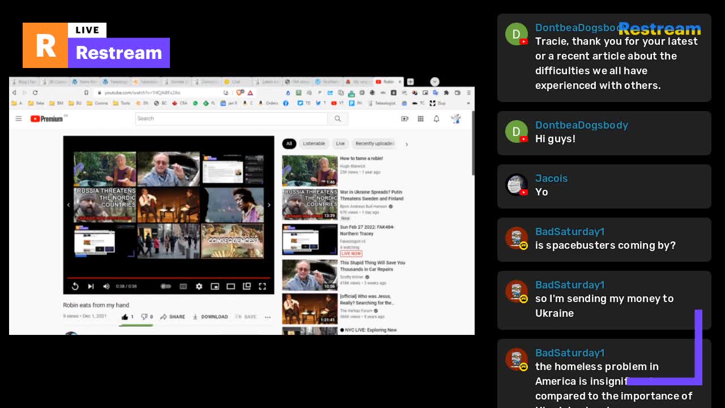
Task: Go to next endscreen suggestions arrow
Action: pos(269,205)
